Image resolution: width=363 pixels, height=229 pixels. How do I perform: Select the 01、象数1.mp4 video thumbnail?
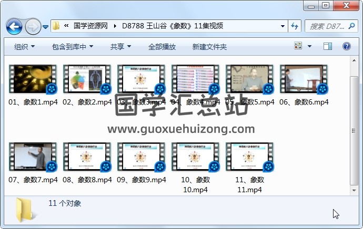click(33, 79)
